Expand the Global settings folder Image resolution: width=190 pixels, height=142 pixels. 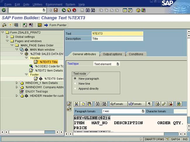(x=7, y=37)
